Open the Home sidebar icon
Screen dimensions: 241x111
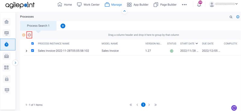click(x=6, y=22)
